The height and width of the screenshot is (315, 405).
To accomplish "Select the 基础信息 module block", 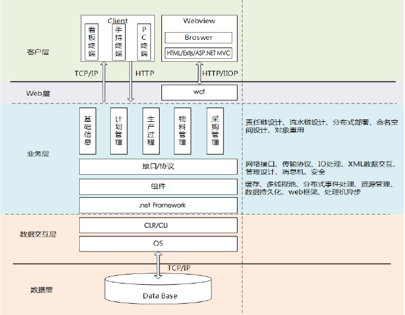I will pyautogui.click(x=88, y=130).
